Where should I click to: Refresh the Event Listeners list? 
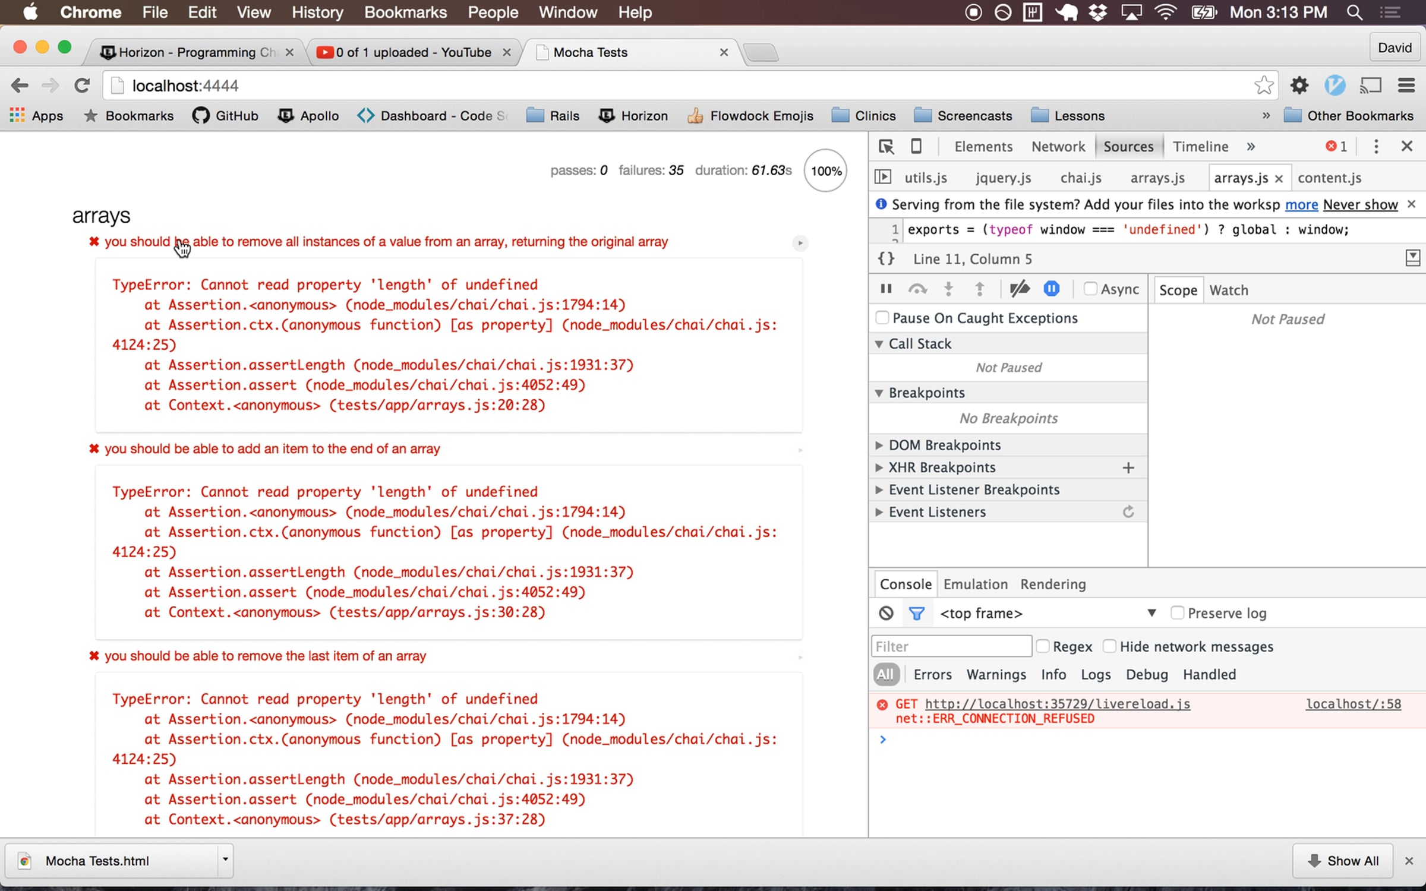click(1128, 511)
